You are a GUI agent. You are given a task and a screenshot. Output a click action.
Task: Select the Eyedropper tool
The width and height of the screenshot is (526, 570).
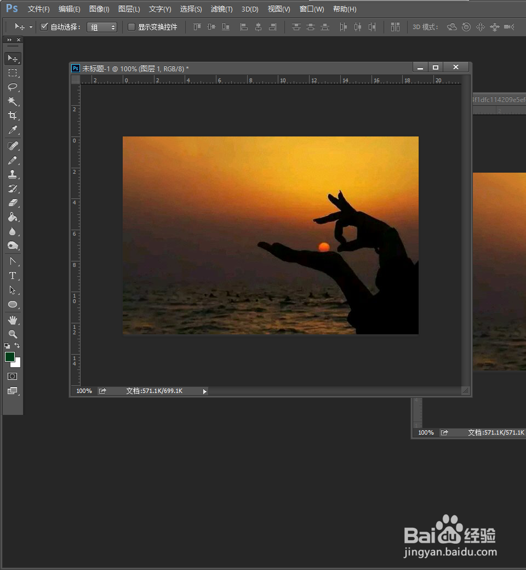tap(13, 130)
